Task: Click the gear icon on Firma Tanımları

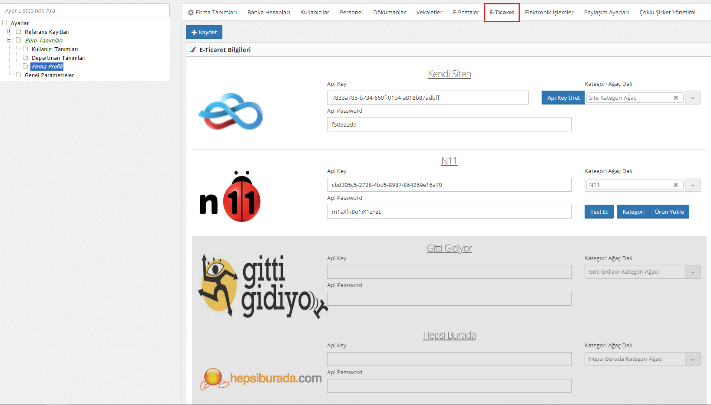Action: coord(190,12)
